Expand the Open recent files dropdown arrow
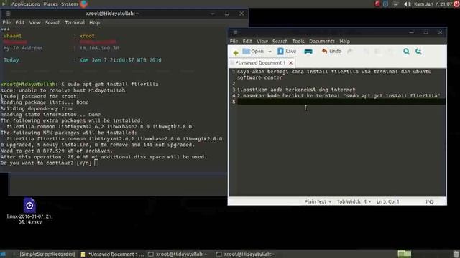 pos(270,52)
